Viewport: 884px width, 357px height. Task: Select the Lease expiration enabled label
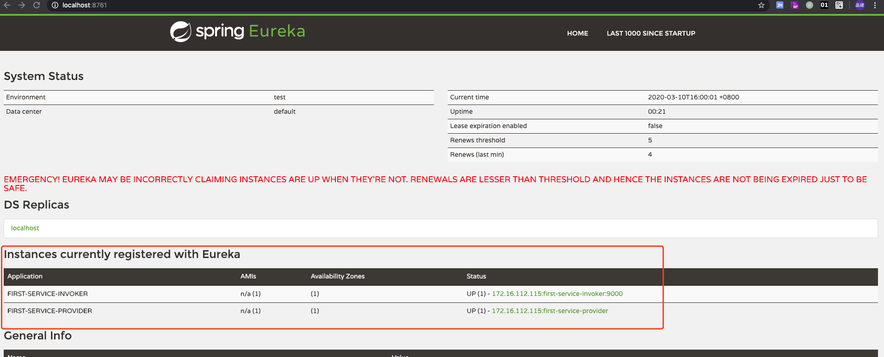[488, 126]
